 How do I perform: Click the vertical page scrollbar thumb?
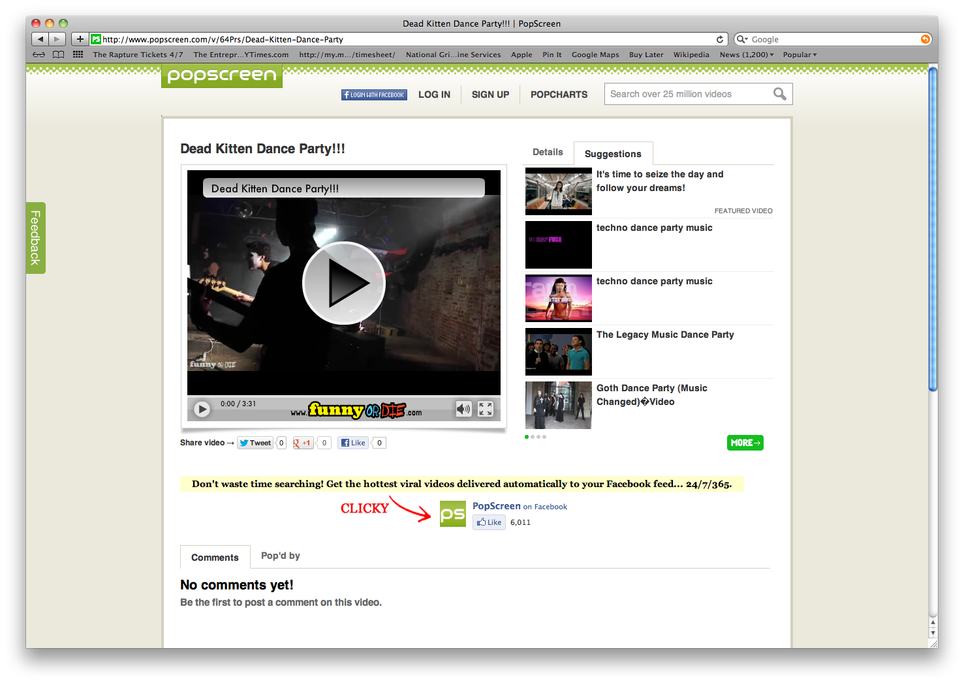point(933,230)
